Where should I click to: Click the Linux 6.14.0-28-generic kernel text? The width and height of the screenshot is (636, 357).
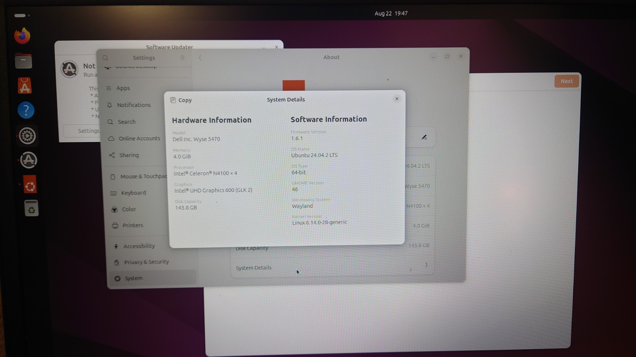[320, 223]
